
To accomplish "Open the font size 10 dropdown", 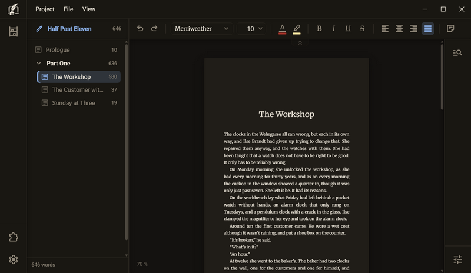I will (251, 28).
